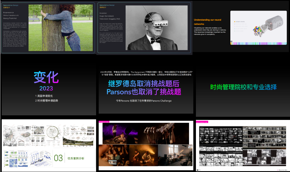Click the 'Television Goggles,1963' text
The image size is (290, 172).
[x=110, y=19]
